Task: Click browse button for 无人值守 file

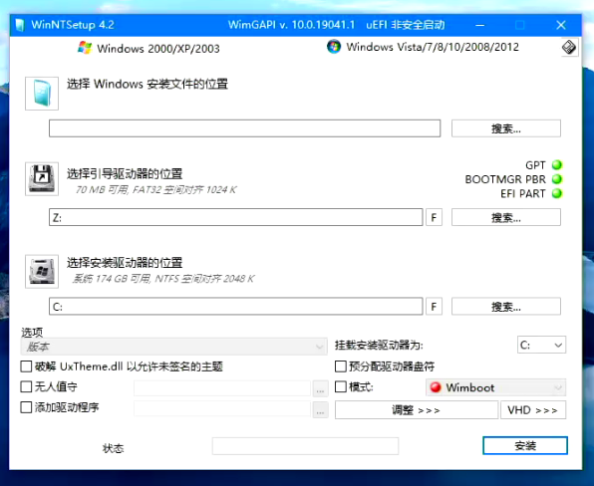Action: point(321,388)
